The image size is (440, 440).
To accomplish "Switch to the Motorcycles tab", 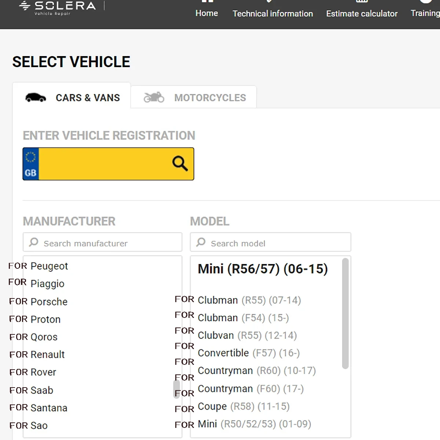I will click(x=194, y=98).
